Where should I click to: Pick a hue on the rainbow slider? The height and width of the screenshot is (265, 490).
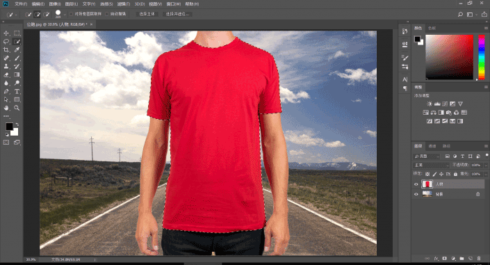tap(481, 57)
